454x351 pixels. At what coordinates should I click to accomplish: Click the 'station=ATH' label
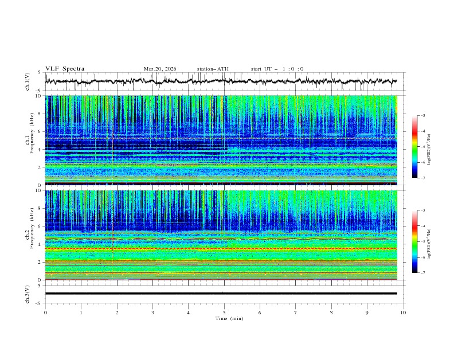pyautogui.click(x=213, y=69)
